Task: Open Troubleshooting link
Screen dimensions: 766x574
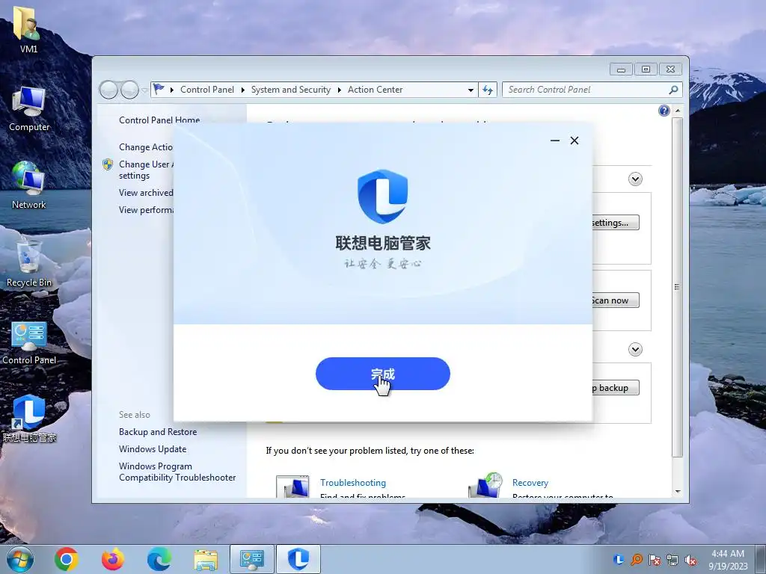Action: click(x=353, y=483)
